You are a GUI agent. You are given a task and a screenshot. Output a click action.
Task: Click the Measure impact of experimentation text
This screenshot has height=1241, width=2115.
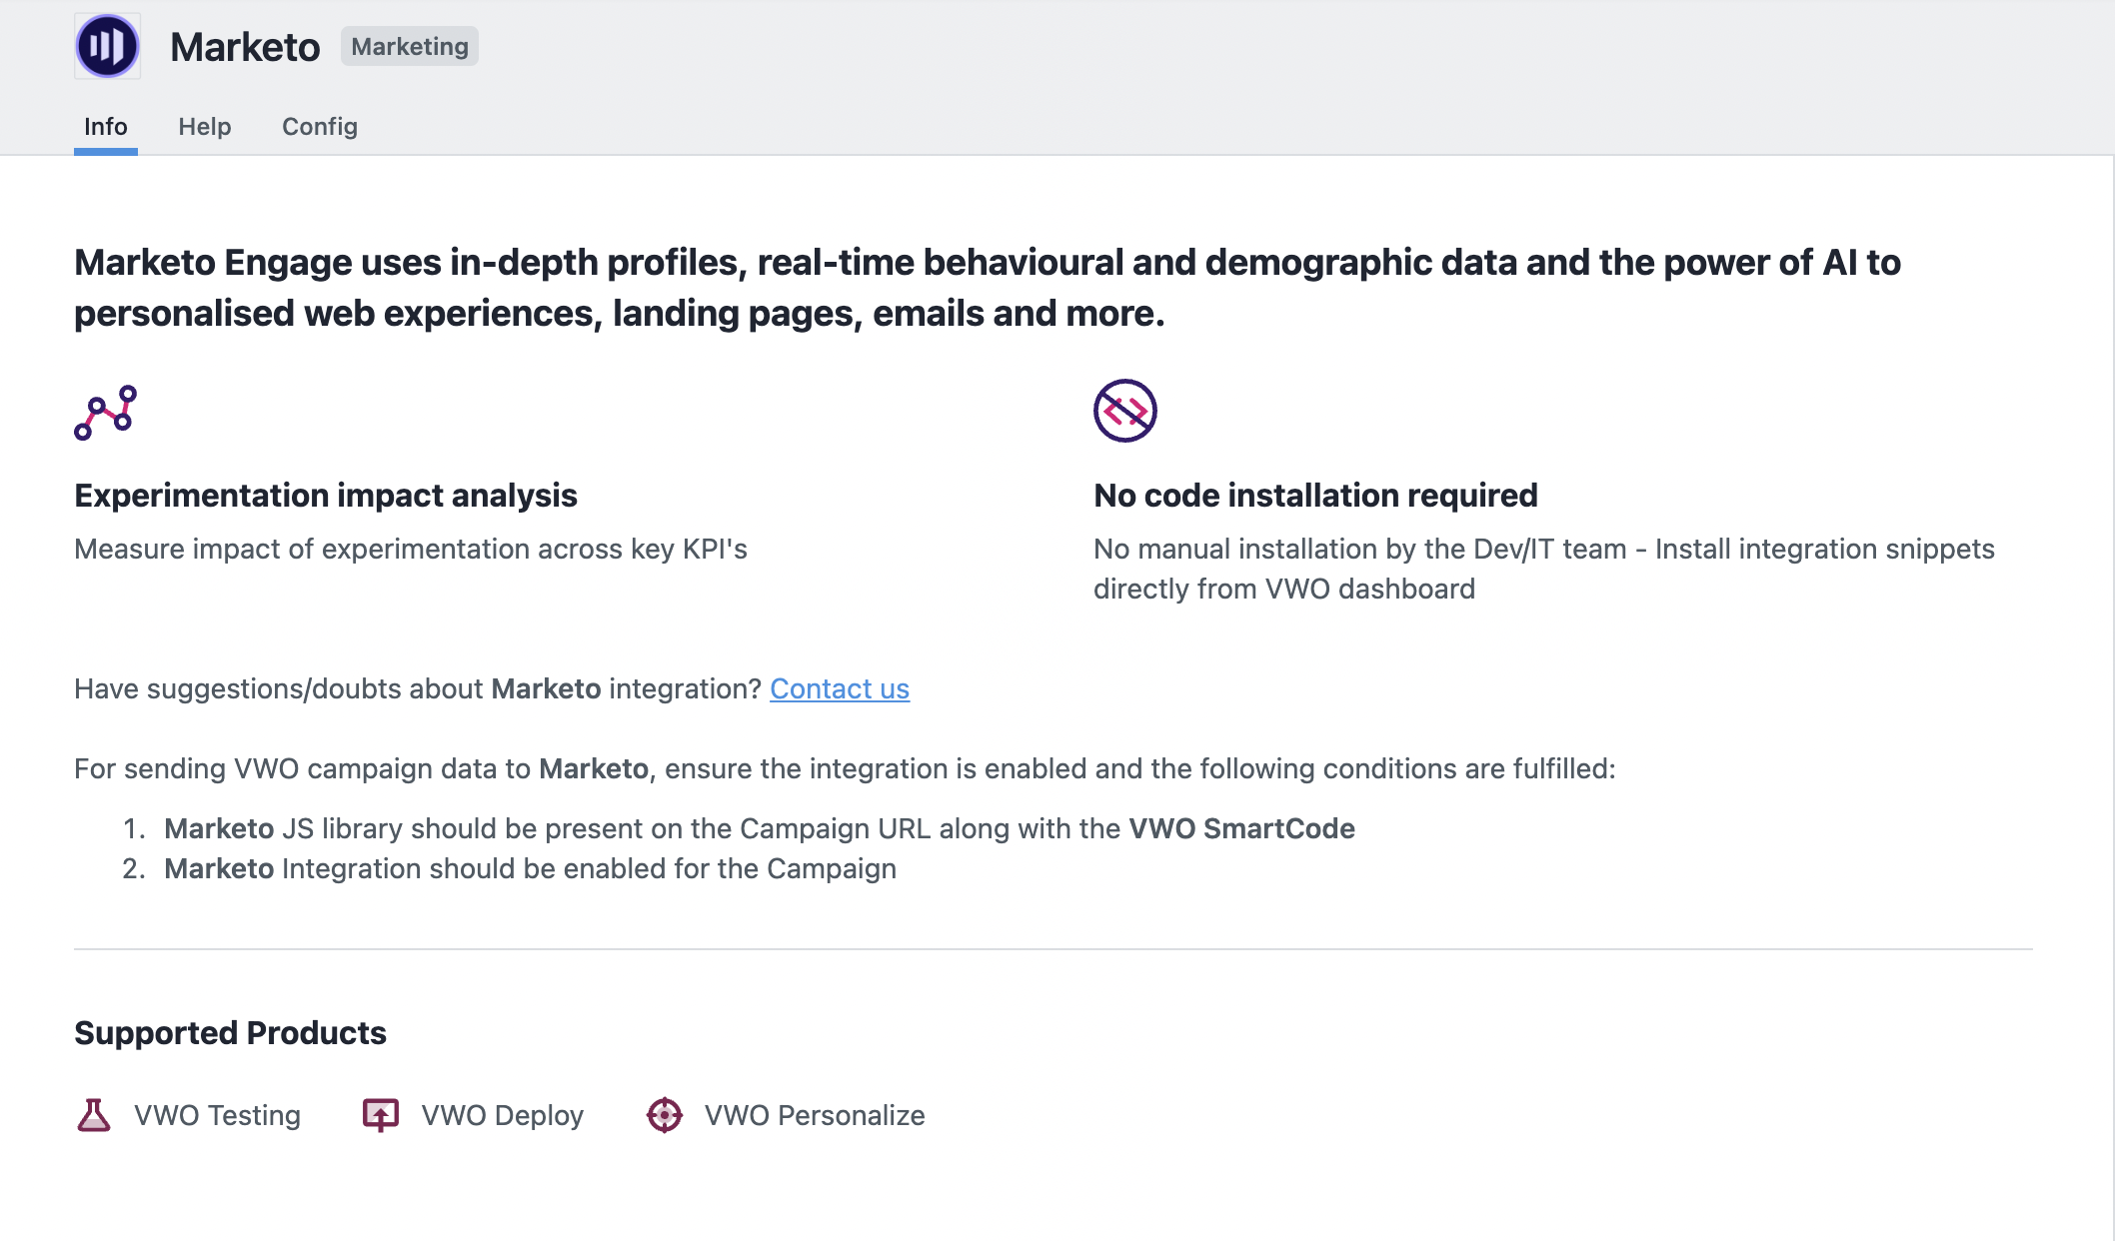tap(411, 550)
